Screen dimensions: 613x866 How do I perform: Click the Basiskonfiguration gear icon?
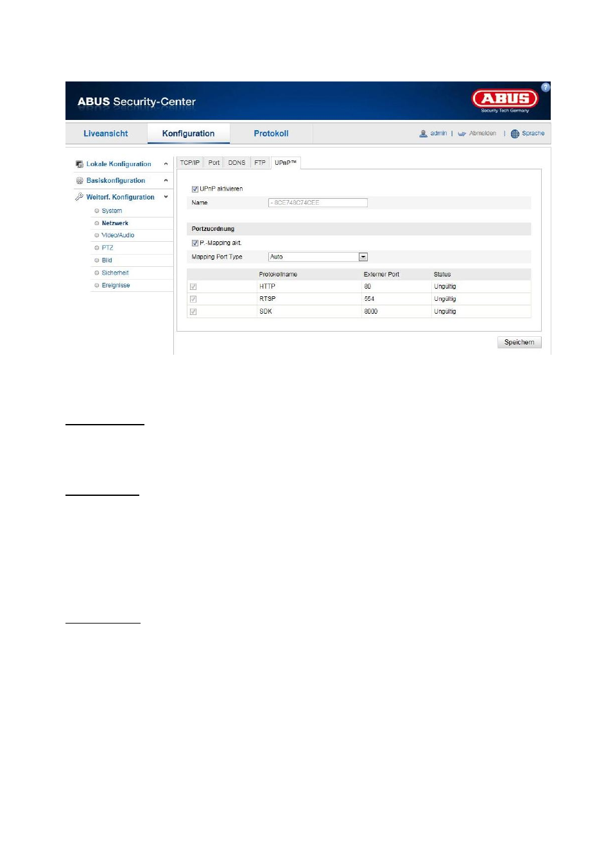(x=80, y=181)
